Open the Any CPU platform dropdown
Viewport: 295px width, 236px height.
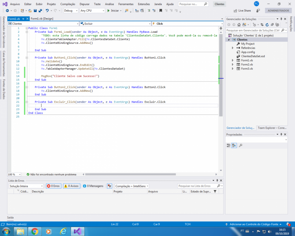click(x=92, y=11)
